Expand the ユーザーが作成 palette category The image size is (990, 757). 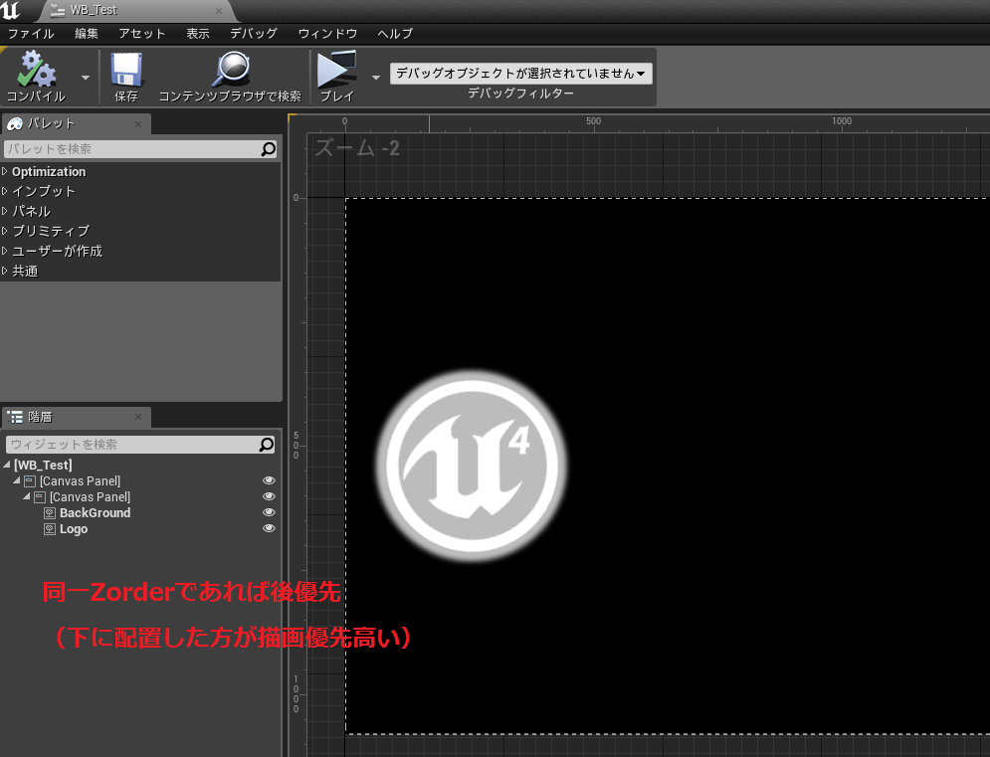coord(4,251)
